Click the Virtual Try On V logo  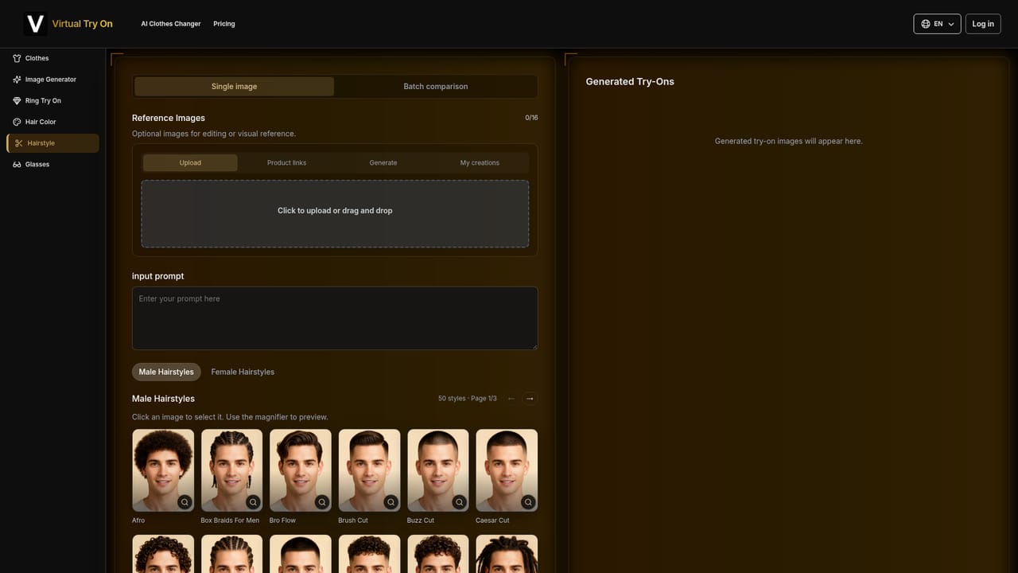coord(35,24)
